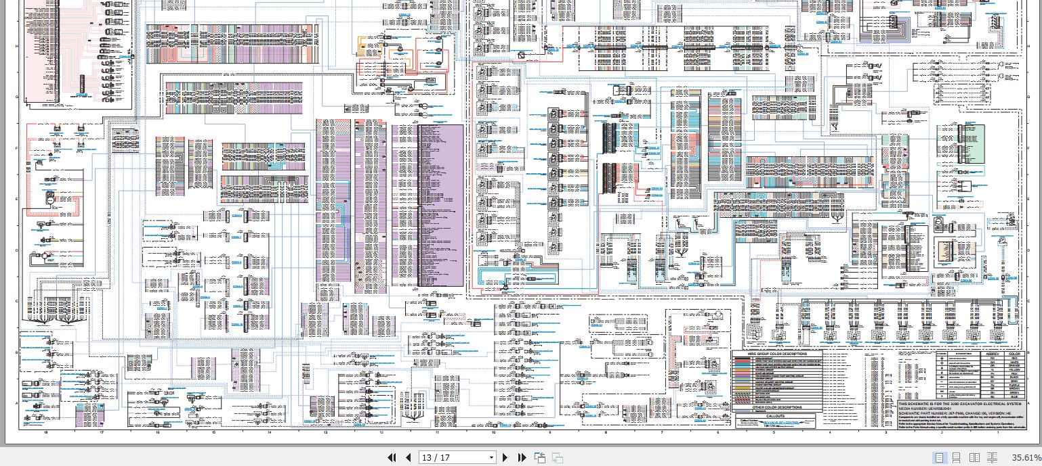Click the greyed-out forward view icon

558,458
